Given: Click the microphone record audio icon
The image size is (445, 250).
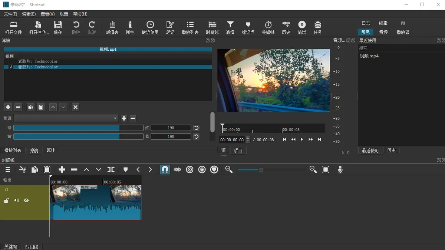Looking at the screenshot, I should (340, 169).
